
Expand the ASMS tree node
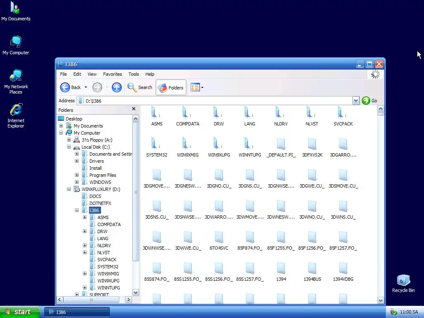pyautogui.click(x=84, y=217)
